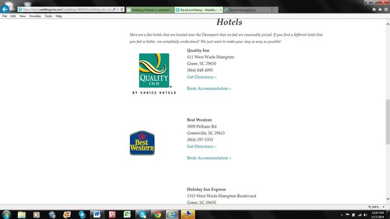Open a new blank tab

pos(275,10)
